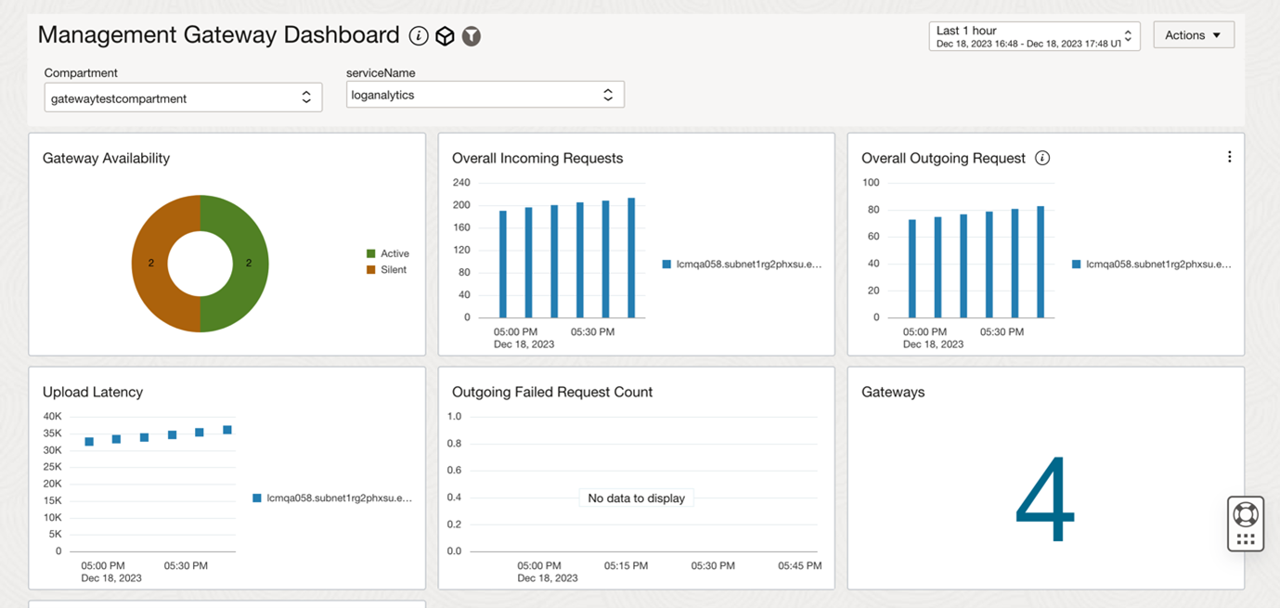Click the No data to display message

point(637,498)
